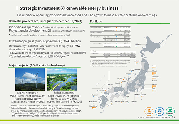
Task: Click the 'Aomori' map label
Action: tap(137, 61)
